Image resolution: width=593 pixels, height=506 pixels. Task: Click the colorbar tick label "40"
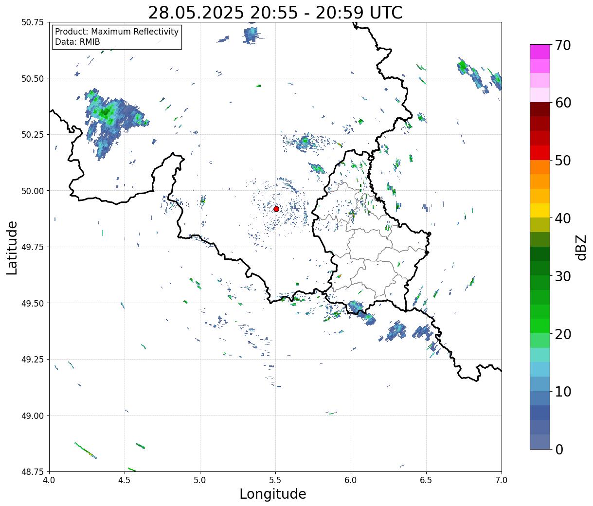(x=562, y=218)
